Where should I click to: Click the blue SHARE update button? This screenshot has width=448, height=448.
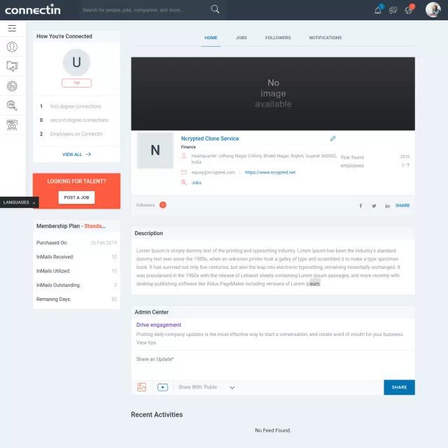[399, 387]
